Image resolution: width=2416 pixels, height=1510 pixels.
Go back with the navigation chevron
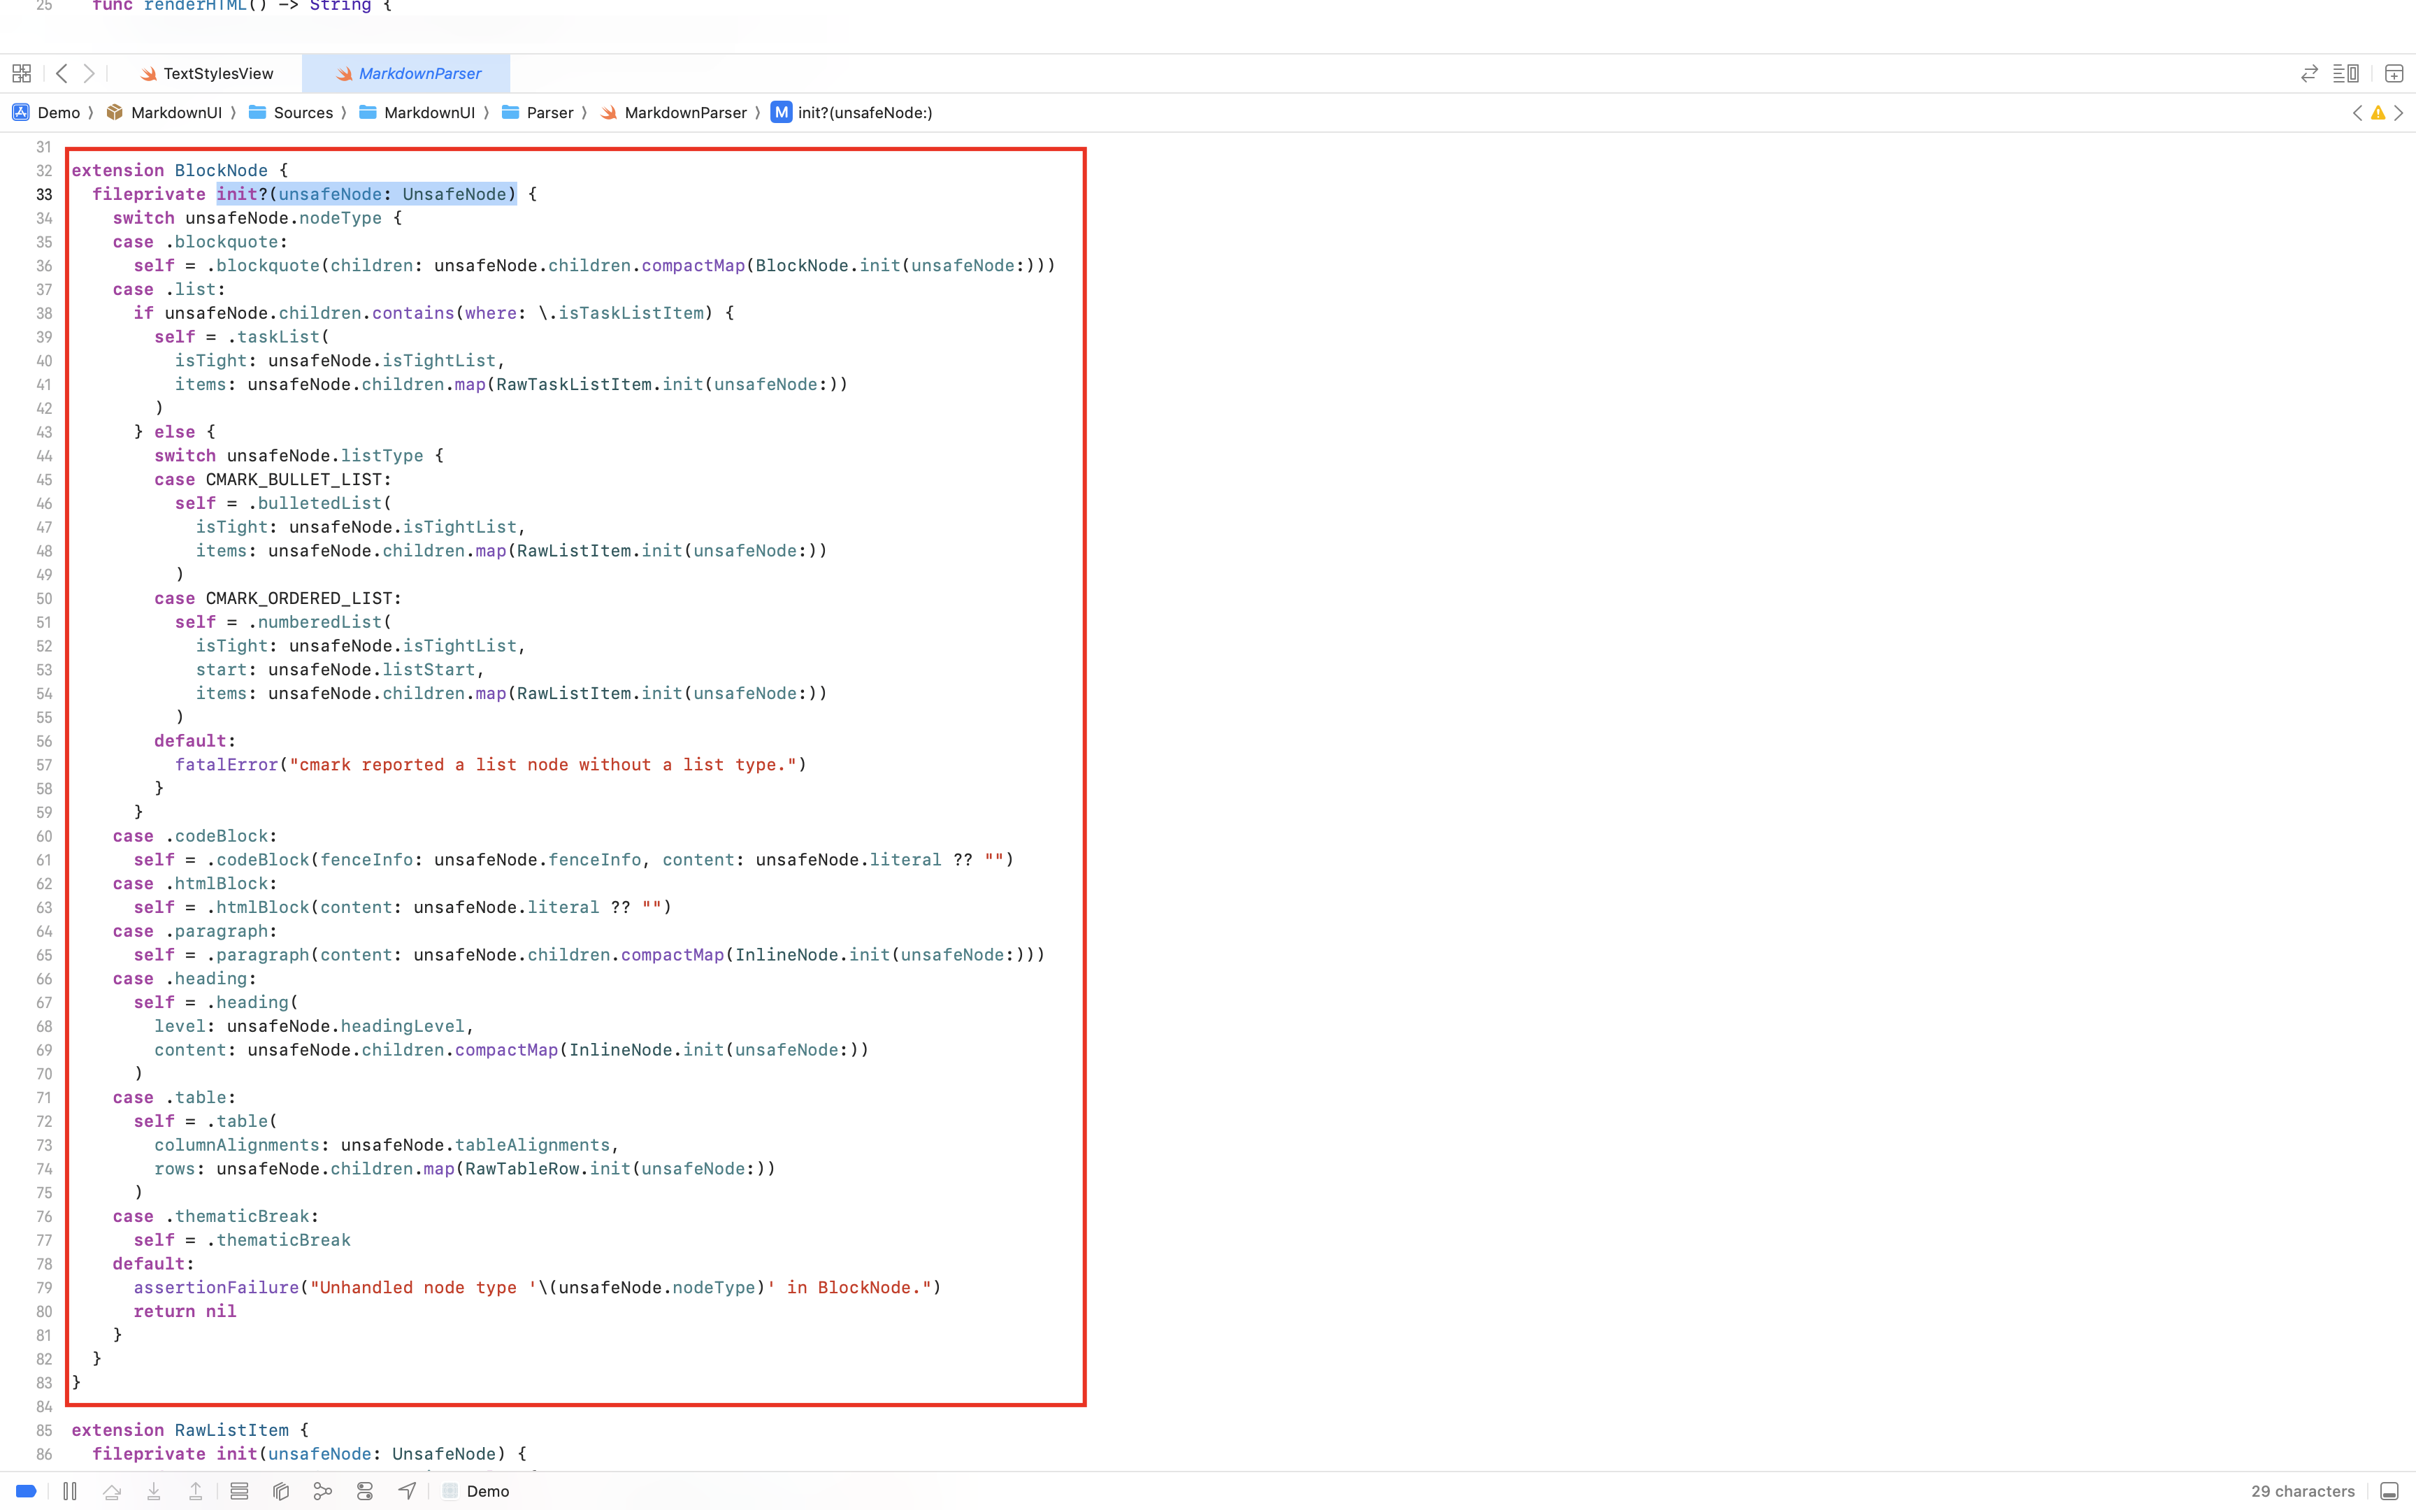click(x=62, y=73)
